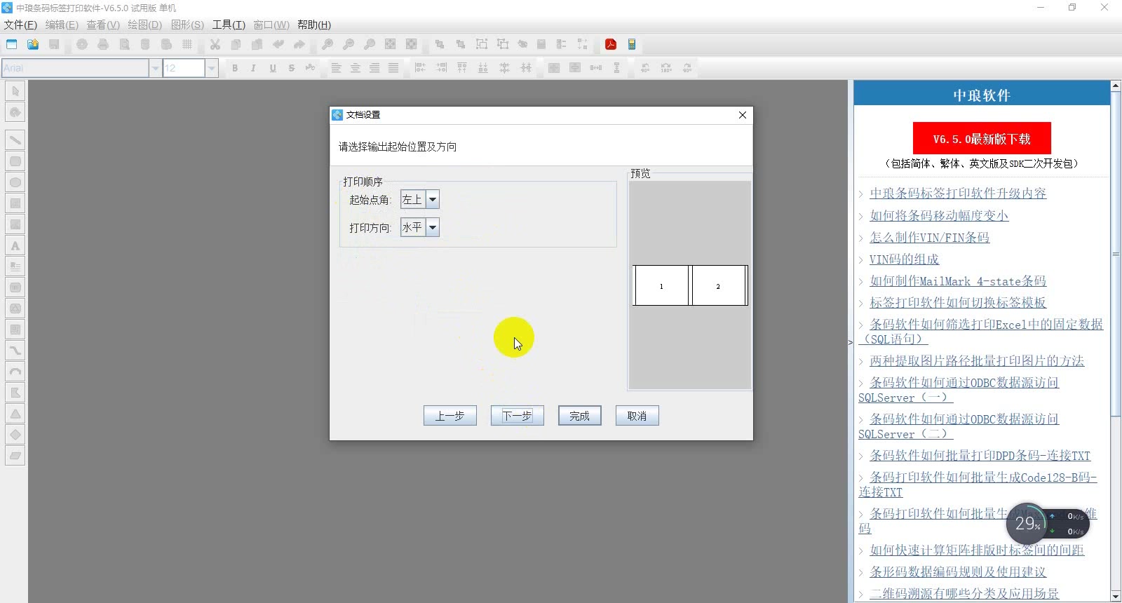
Task: Toggle strikethrough S formatting icon
Action: [x=292, y=68]
